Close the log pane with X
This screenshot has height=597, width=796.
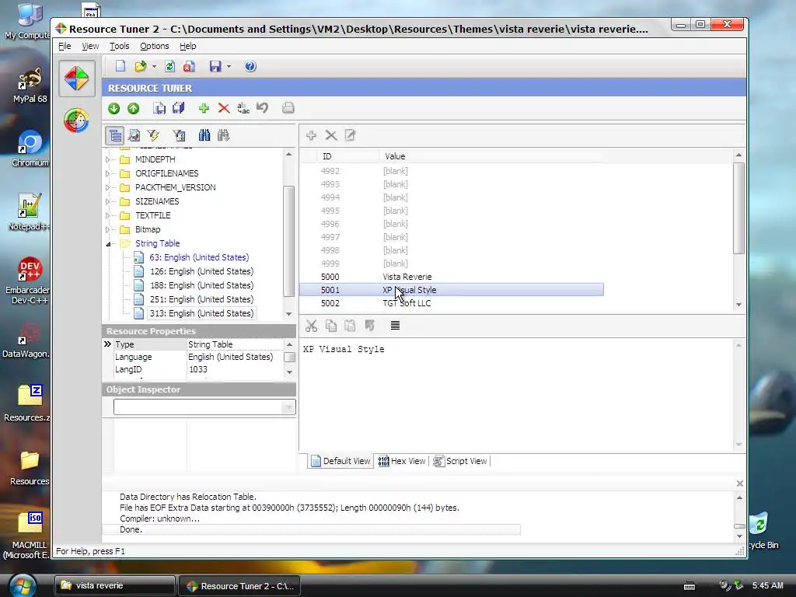740,484
